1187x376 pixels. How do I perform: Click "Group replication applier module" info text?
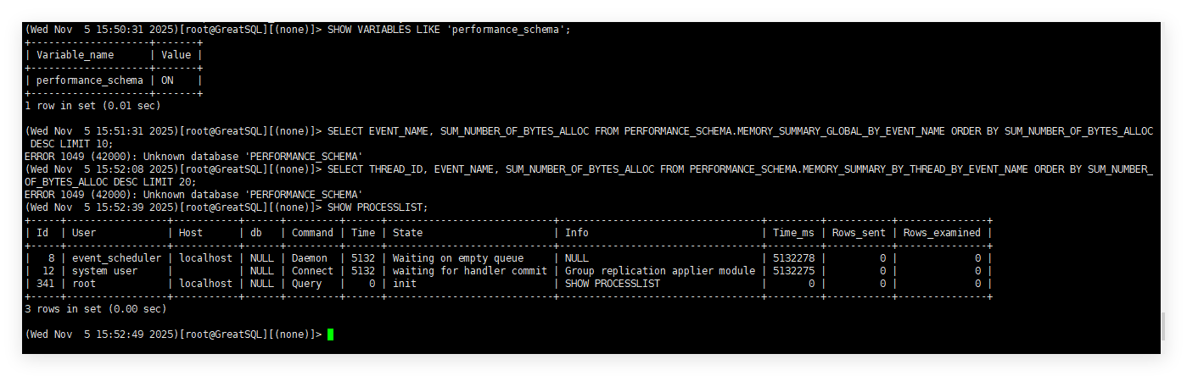[x=660, y=271]
